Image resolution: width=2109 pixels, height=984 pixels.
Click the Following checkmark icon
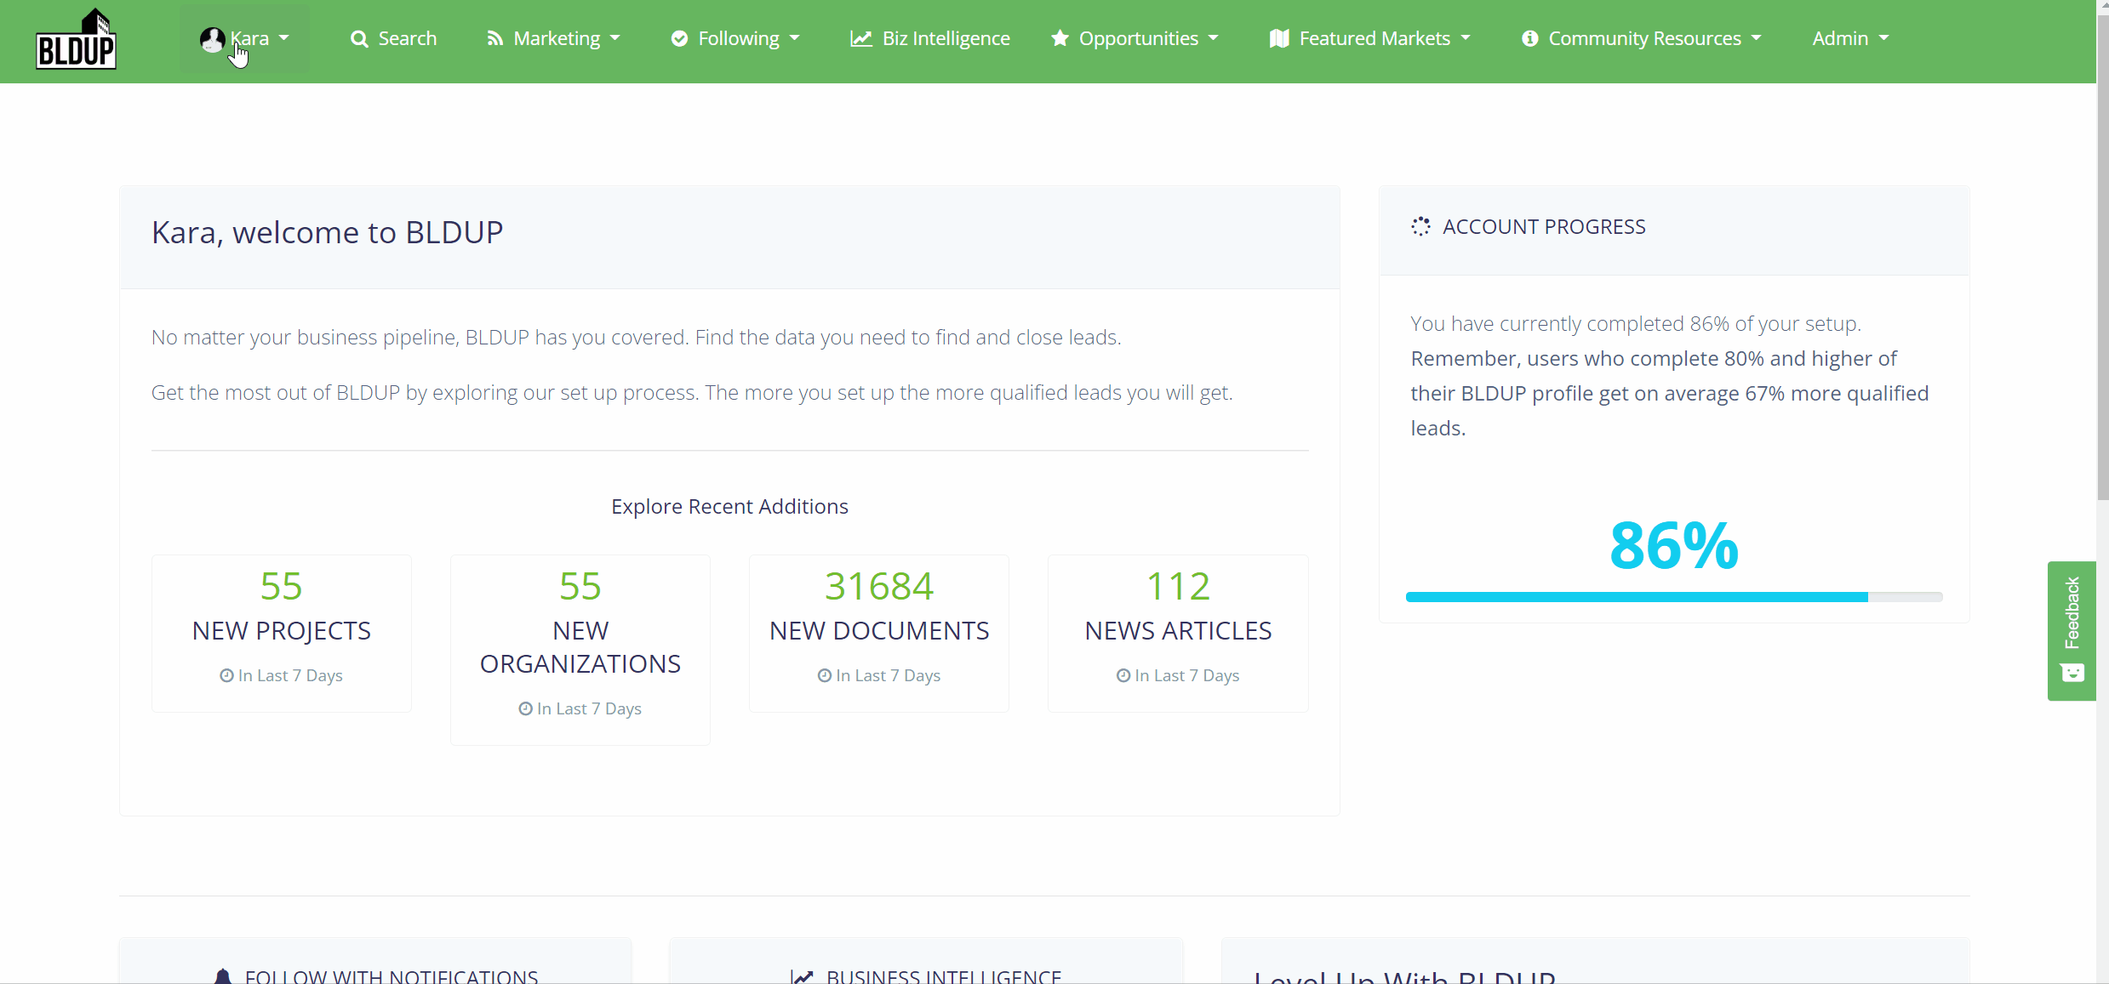[x=679, y=39]
